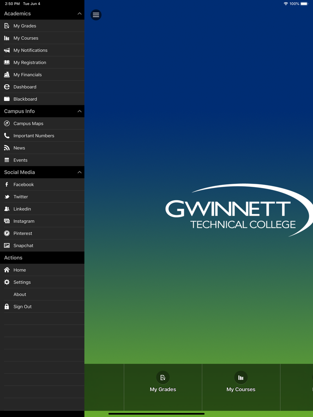Open the About entry
Image resolution: width=313 pixels, height=417 pixels.
tap(42, 294)
